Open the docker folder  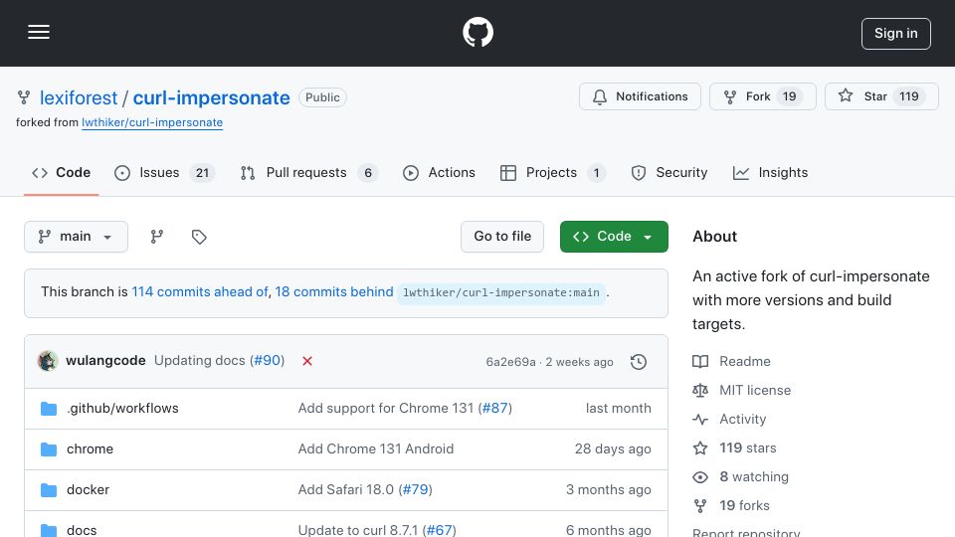[x=88, y=490]
